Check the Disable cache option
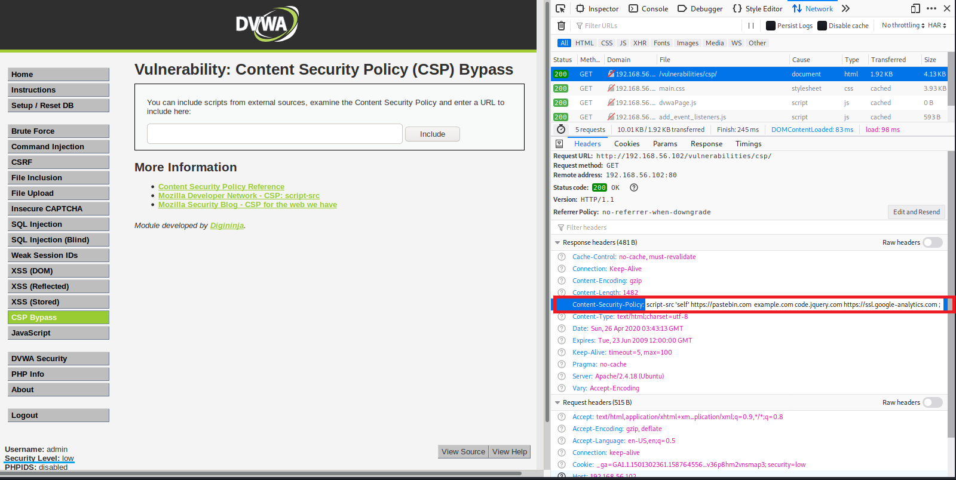The width and height of the screenshot is (956, 480). click(822, 26)
